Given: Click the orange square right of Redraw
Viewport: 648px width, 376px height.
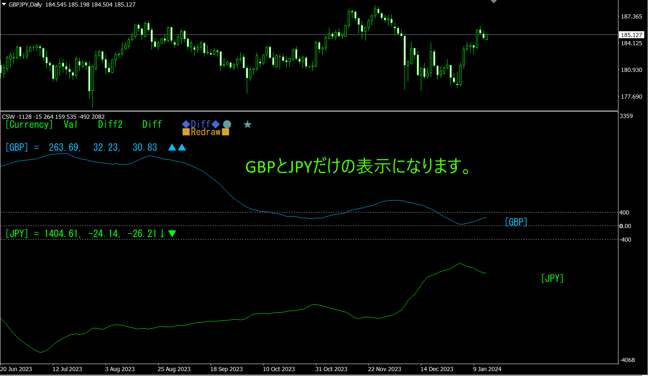Looking at the screenshot, I should [225, 132].
